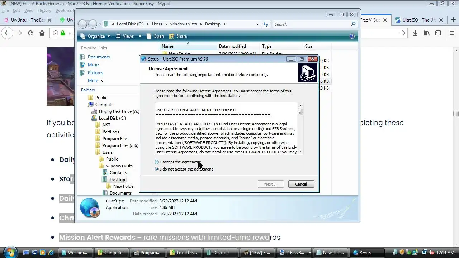Click the browser home button
This screenshot has height=258, width=459.
42,33
